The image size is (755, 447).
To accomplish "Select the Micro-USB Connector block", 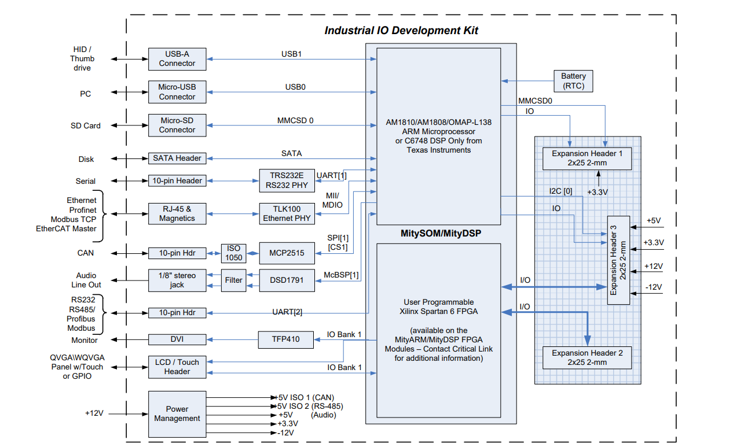I will tap(177, 92).
